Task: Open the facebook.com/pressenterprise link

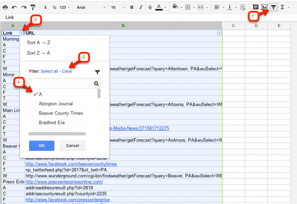Action: pyautogui.click(x=68, y=199)
